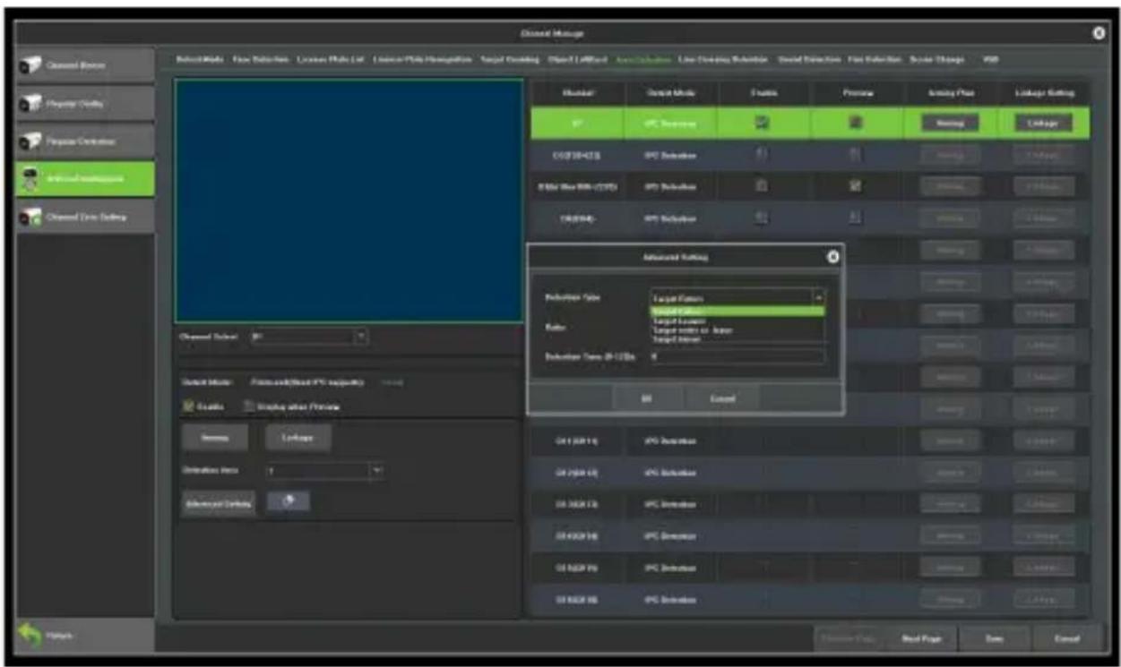This screenshot has height=667, width=1121.
Task: Click the first camera icon in the sidebar
Action: pyautogui.click(x=33, y=65)
